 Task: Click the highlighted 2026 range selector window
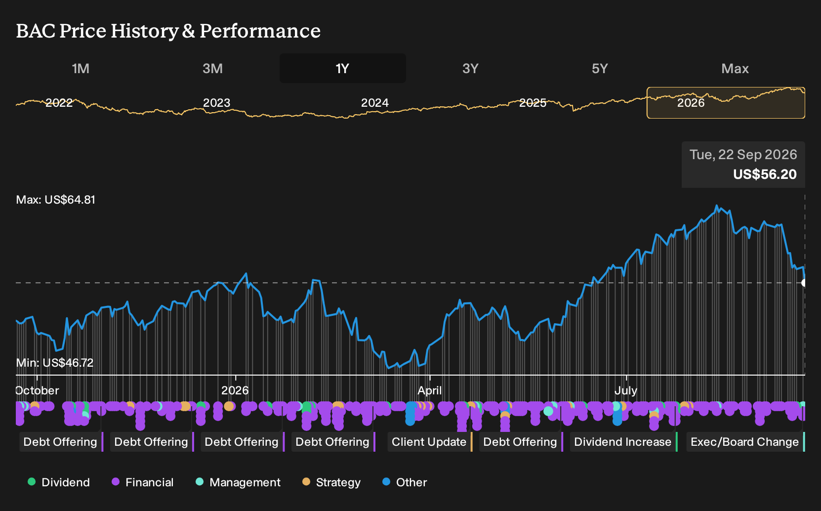pyautogui.click(x=726, y=103)
